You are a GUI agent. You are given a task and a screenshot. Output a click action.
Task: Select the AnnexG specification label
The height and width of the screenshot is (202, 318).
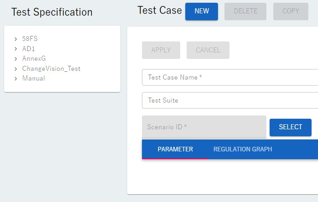(34, 59)
